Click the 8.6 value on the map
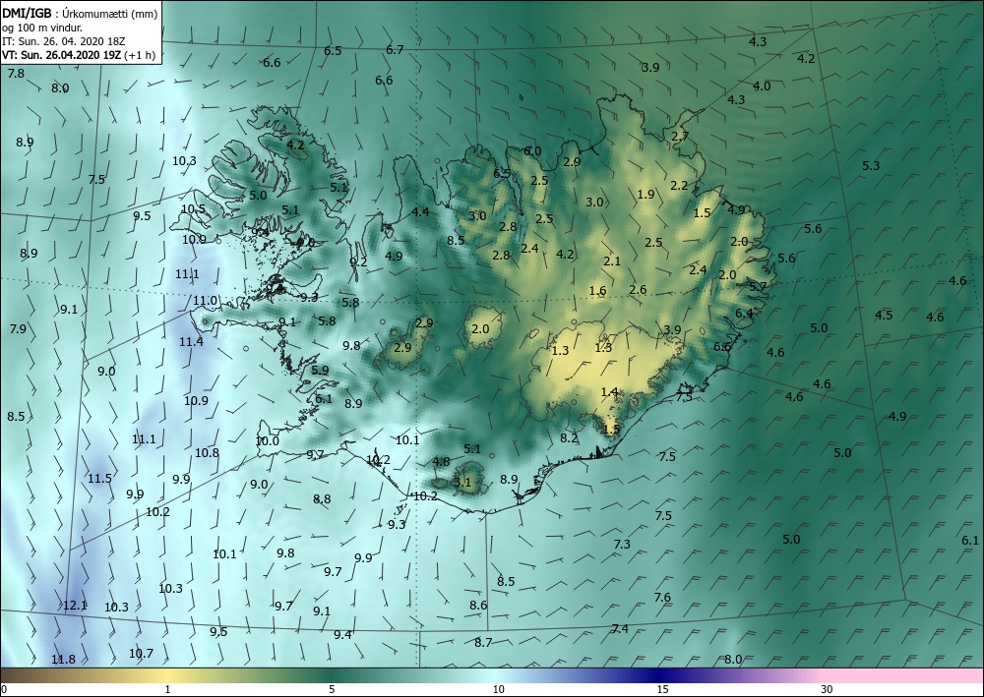The width and height of the screenshot is (984, 697). (x=478, y=606)
